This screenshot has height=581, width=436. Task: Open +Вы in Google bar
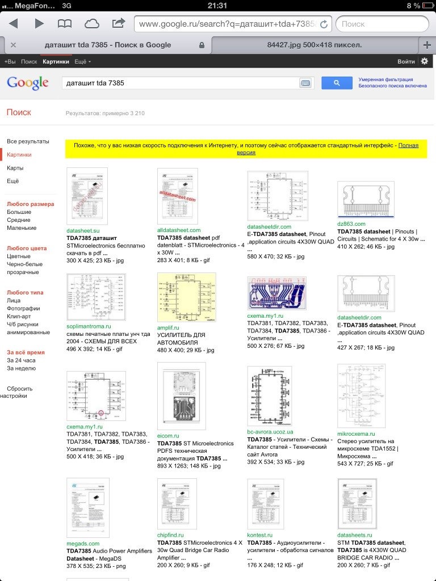point(10,61)
